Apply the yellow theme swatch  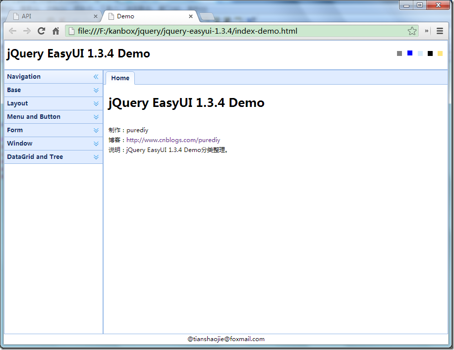point(440,53)
